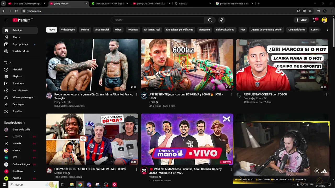Click the MDS CLIPS channel avatar

[x=49, y=171]
